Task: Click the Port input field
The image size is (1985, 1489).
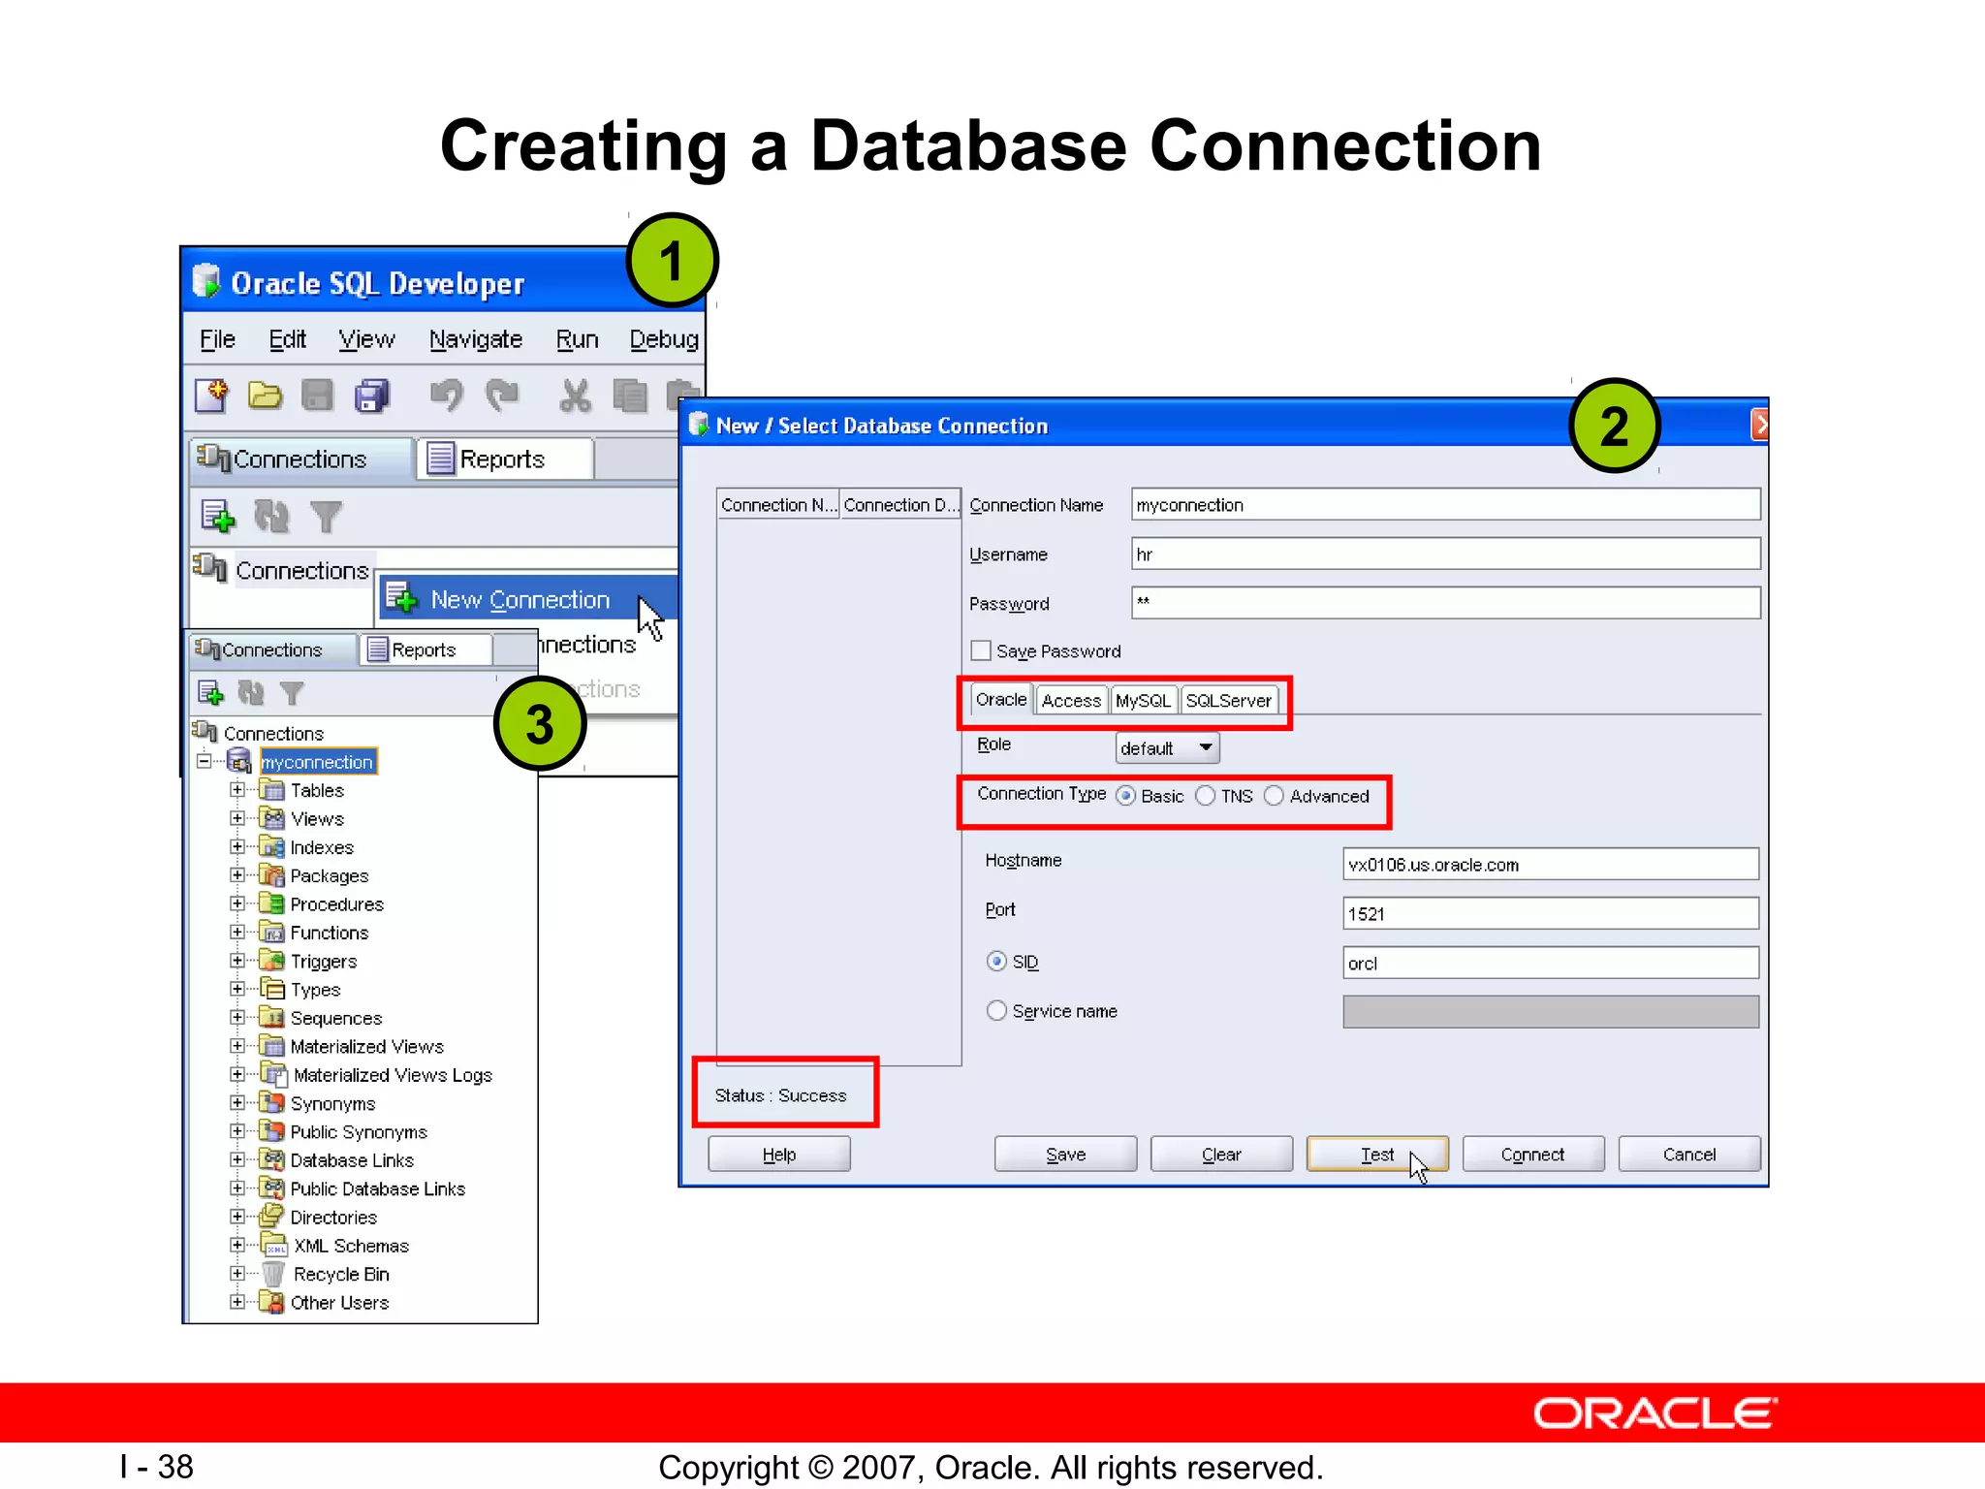Action: point(1551,914)
